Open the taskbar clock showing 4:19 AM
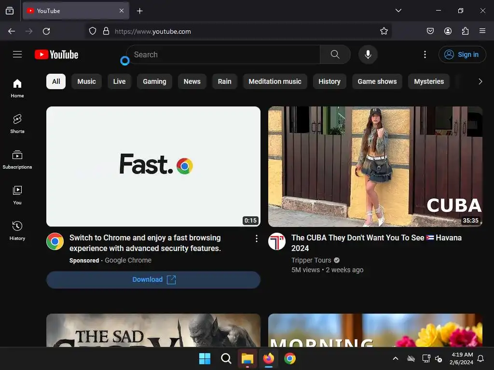 [461, 358]
